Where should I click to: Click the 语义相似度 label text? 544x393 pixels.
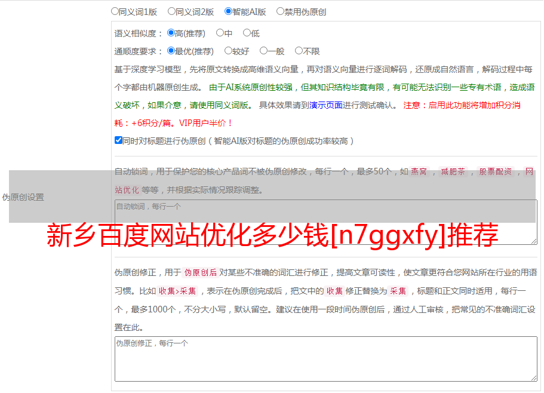[136, 33]
